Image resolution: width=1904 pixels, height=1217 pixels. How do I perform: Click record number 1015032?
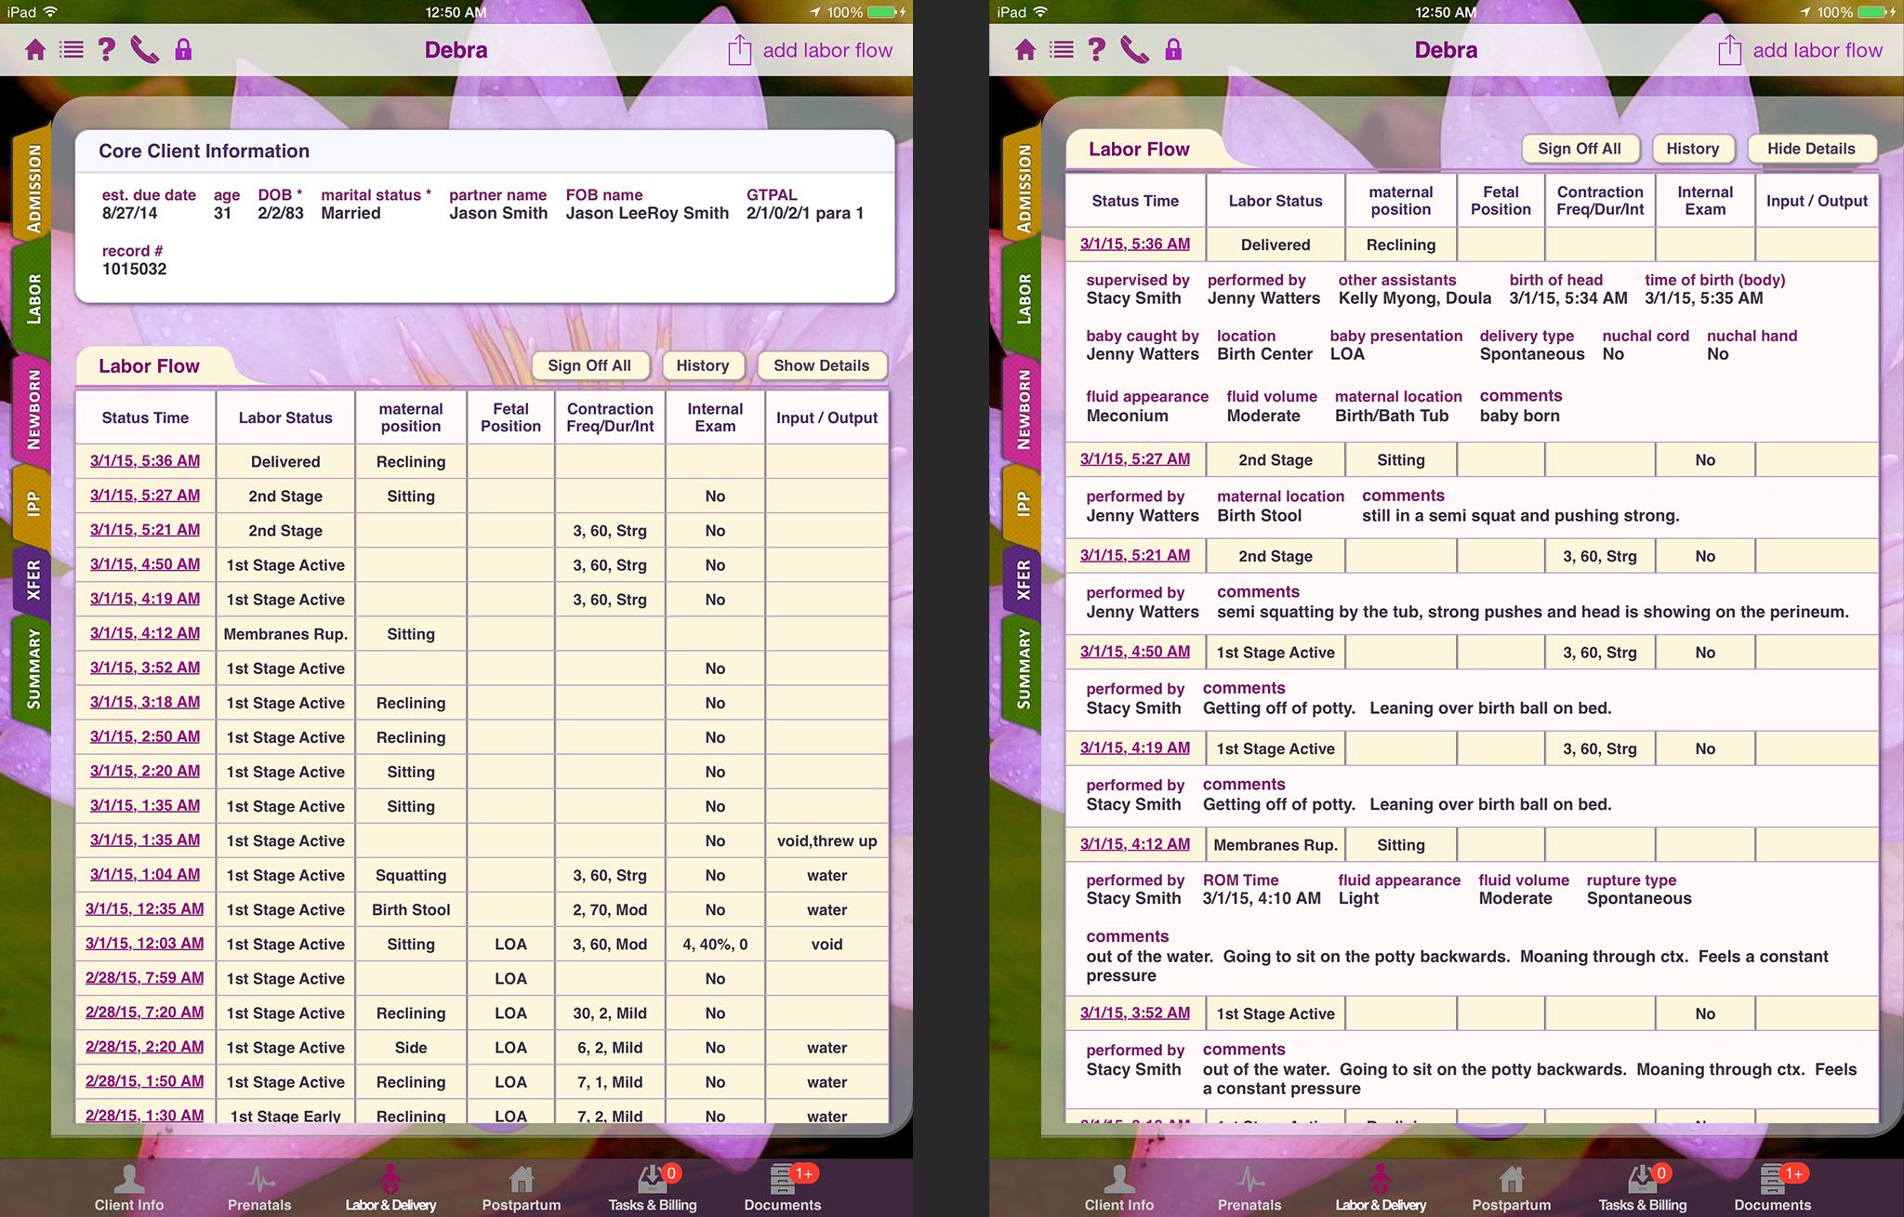pos(135,269)
